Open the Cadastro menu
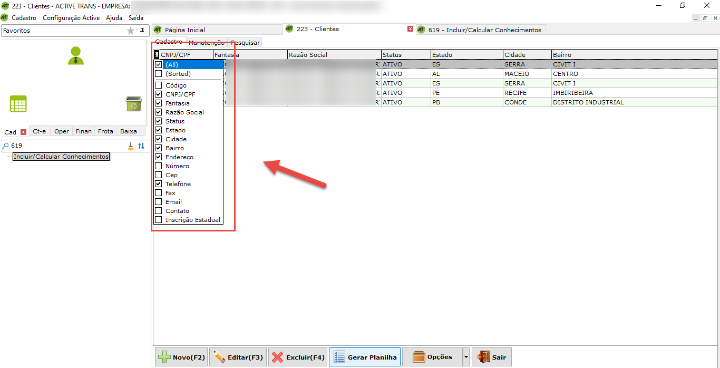This screenshot has height=368, width=720. 24,18
